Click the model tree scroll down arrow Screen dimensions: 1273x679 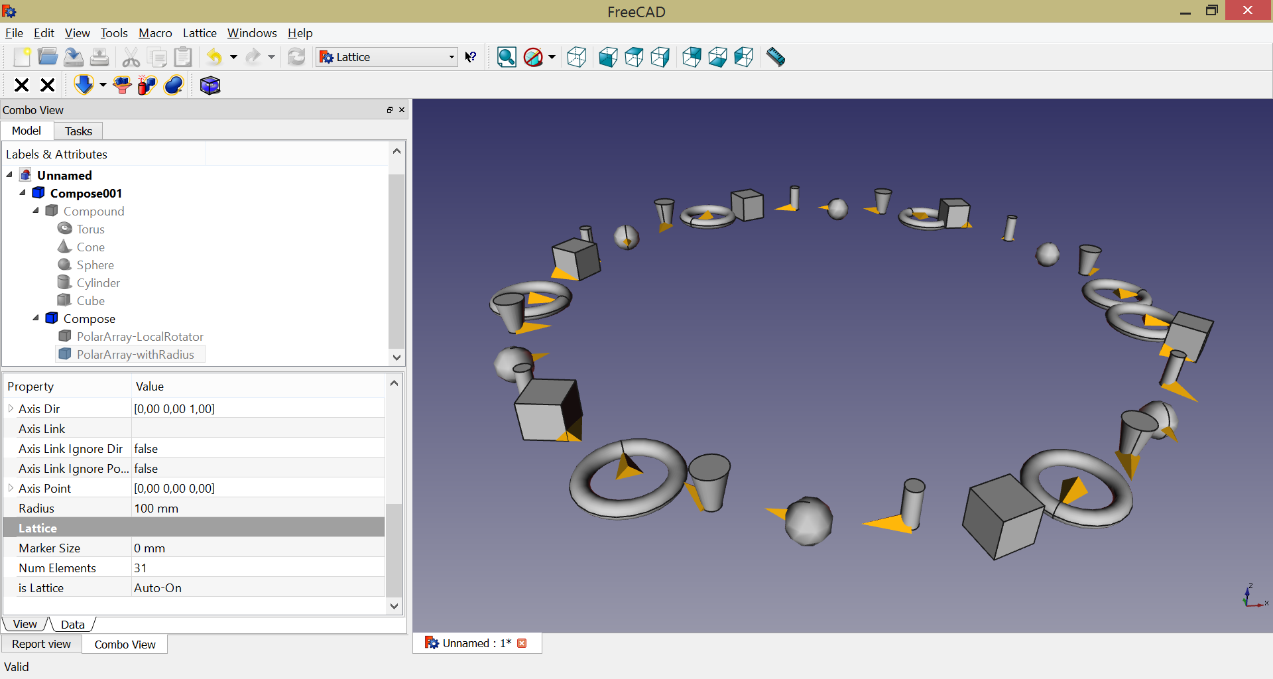[396, 357]
